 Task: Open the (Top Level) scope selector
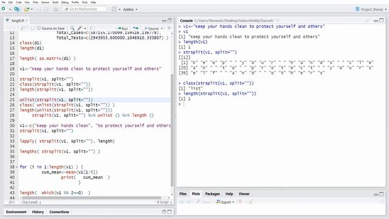(x=31, y=203)
